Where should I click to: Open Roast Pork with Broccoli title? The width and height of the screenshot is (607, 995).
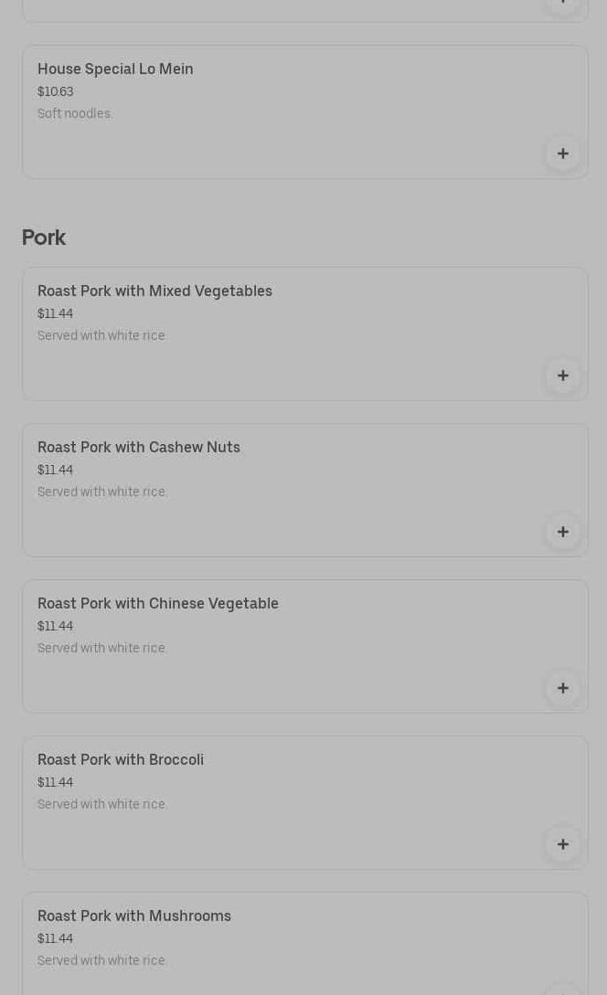[121, 760]
